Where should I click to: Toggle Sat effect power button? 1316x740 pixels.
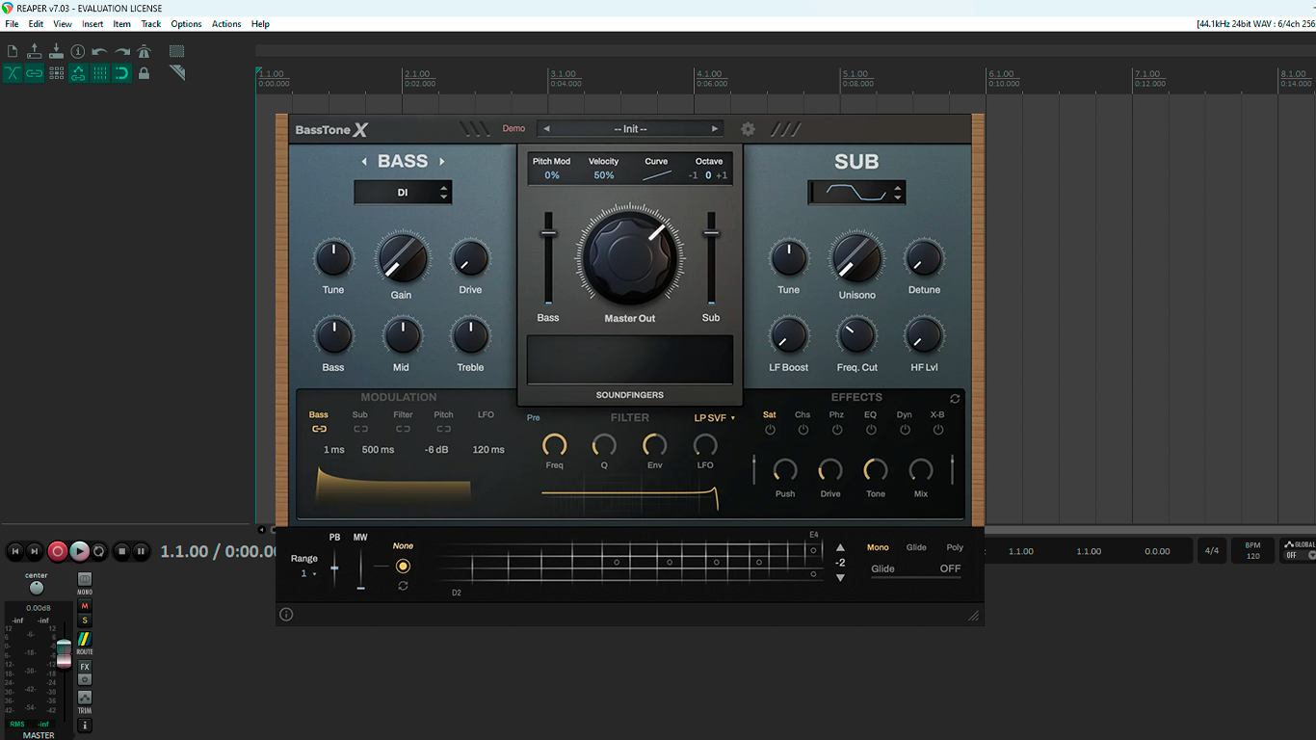coord(770,431)
